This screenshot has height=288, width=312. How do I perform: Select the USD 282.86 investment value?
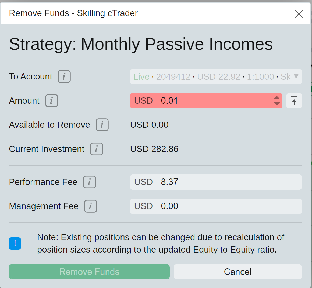click(x=154, y=149)
